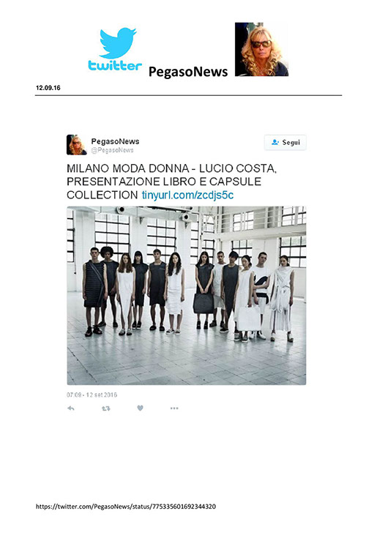Click the 12.09.16 date label

48,88
